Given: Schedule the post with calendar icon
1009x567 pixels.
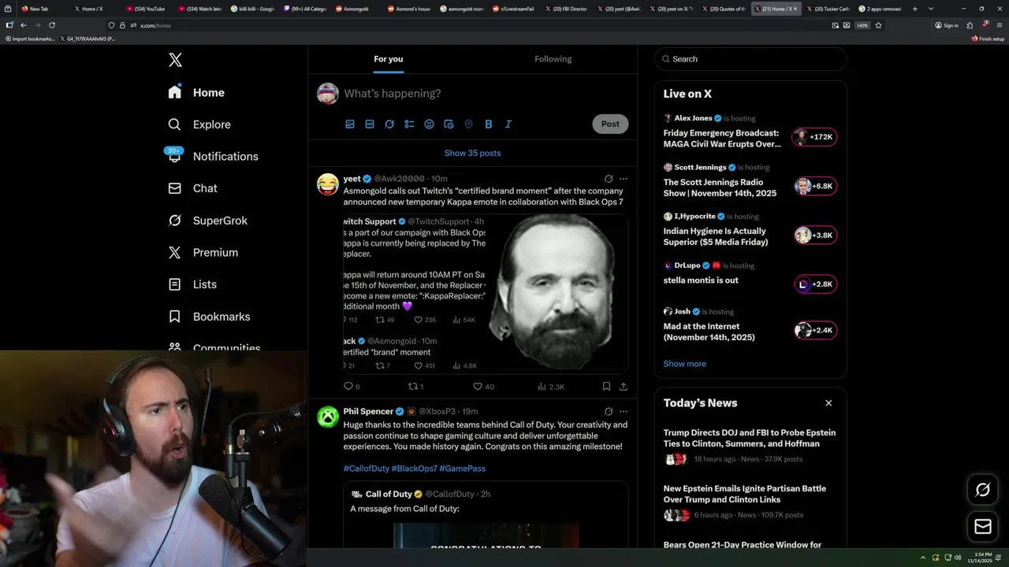Looking at the screenshot, I should point(449,124).
